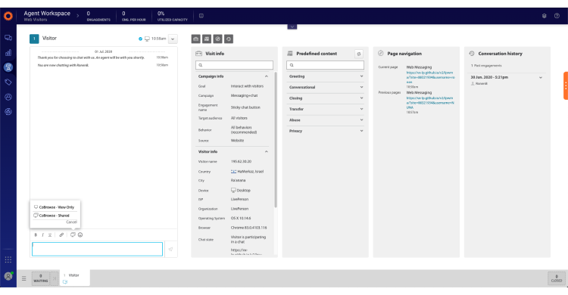
Task: Click the info panel icon beside Utilized Capacity
Action: pos(201,16)
